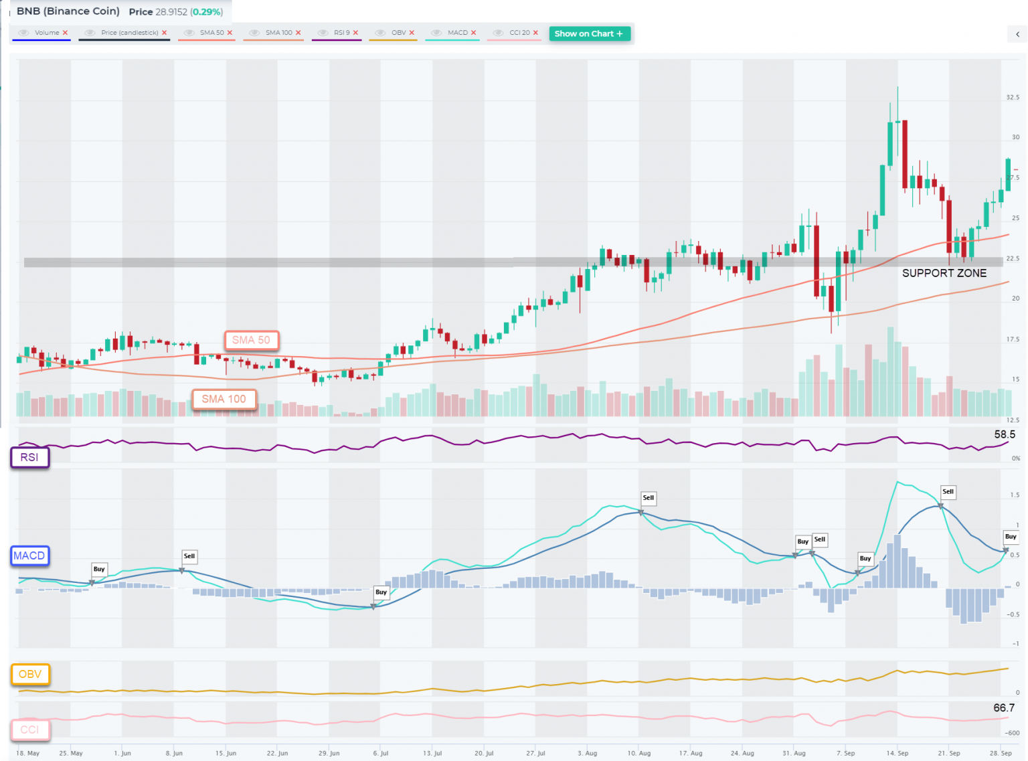Remove the RSI 9 indicator
The width and height of the screenshot is (1028, 761).
point(356,32)
